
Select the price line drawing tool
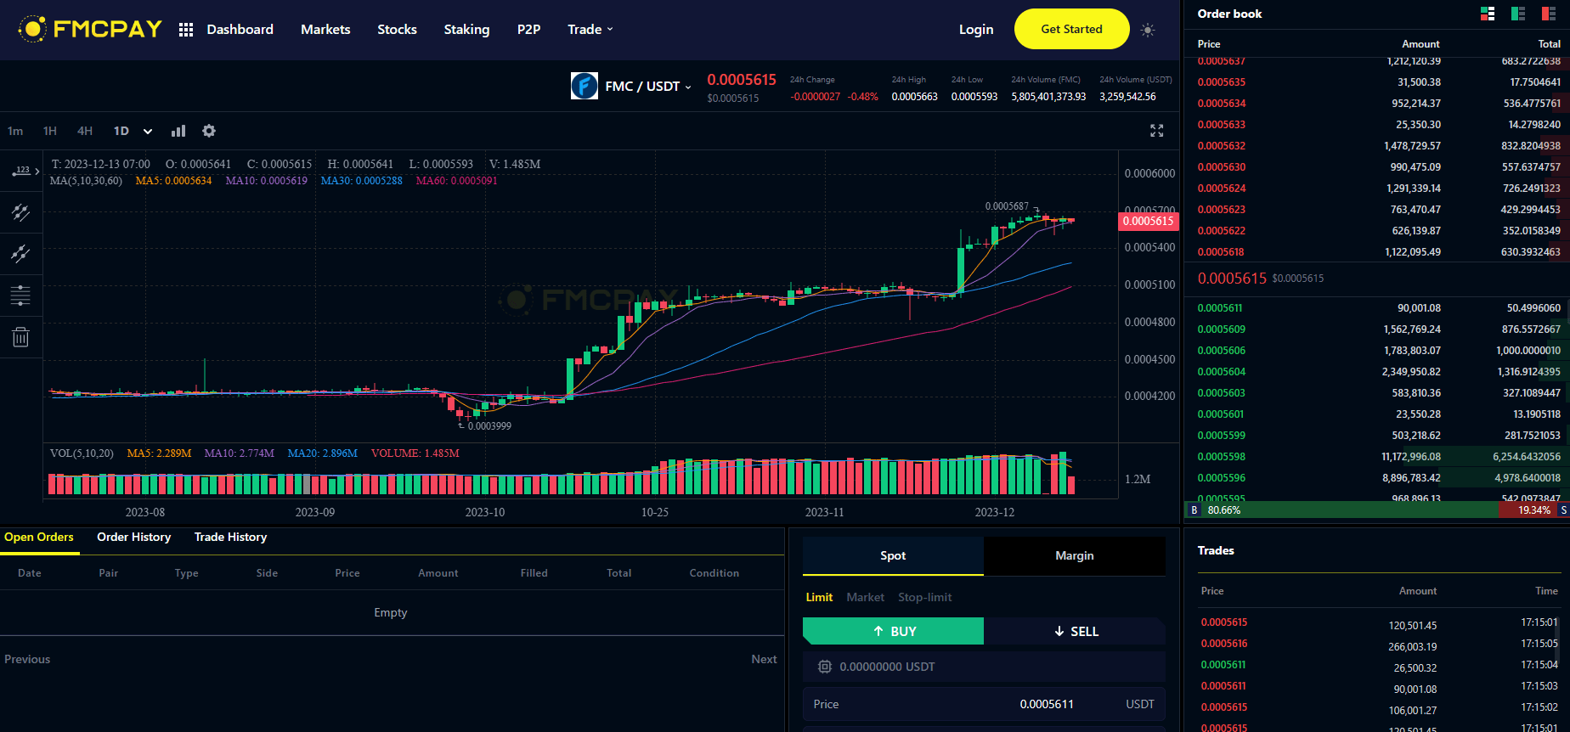coord(20,171)
